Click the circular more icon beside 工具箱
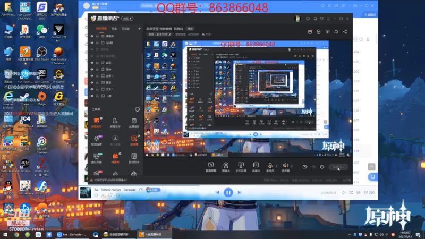 click(138, 109)
